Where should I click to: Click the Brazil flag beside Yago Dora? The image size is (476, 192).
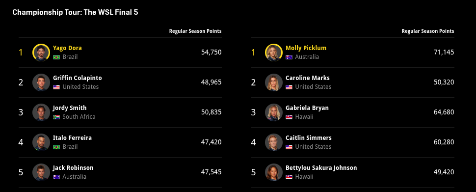pyautogui.click(x=56, y=57)
